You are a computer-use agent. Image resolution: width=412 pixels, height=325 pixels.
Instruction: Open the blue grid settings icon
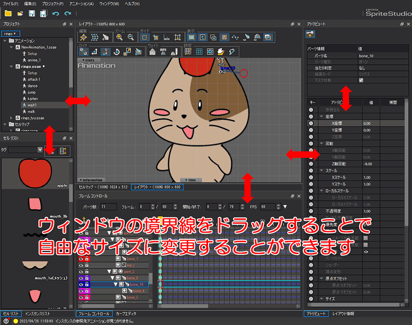(199, 51)
